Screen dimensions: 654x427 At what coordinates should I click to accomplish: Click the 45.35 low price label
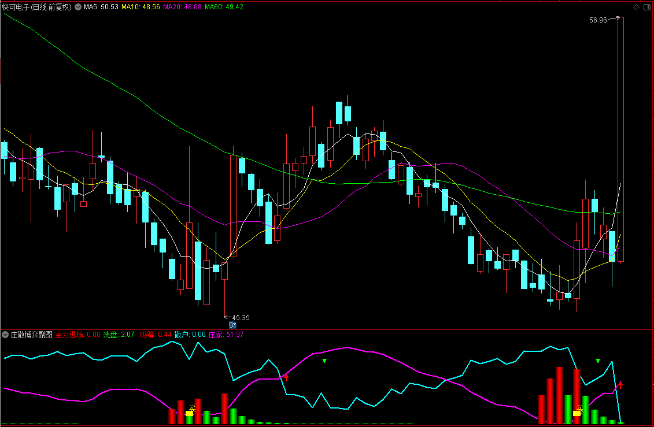(241, 317)
